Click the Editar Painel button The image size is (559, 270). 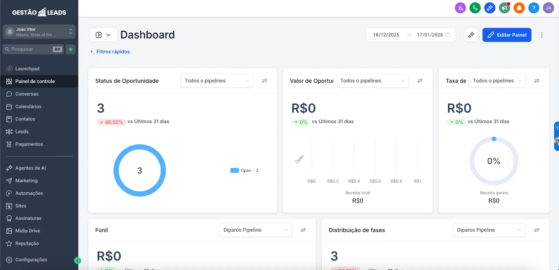[507, 35]
